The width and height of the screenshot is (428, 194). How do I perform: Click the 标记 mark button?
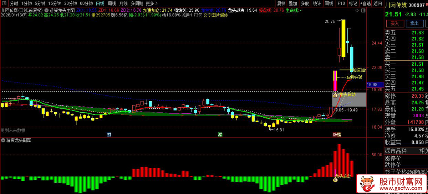tap(353, 4)
